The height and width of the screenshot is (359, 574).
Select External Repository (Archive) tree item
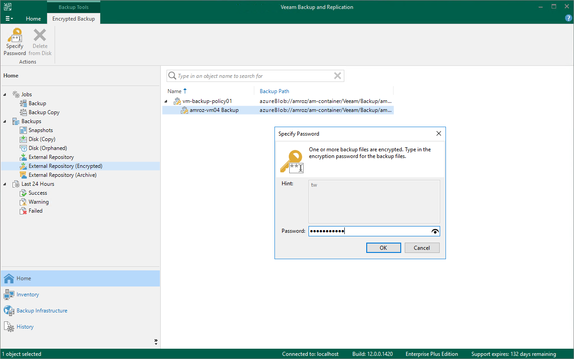pyautogui.click(x=63, y=175)
